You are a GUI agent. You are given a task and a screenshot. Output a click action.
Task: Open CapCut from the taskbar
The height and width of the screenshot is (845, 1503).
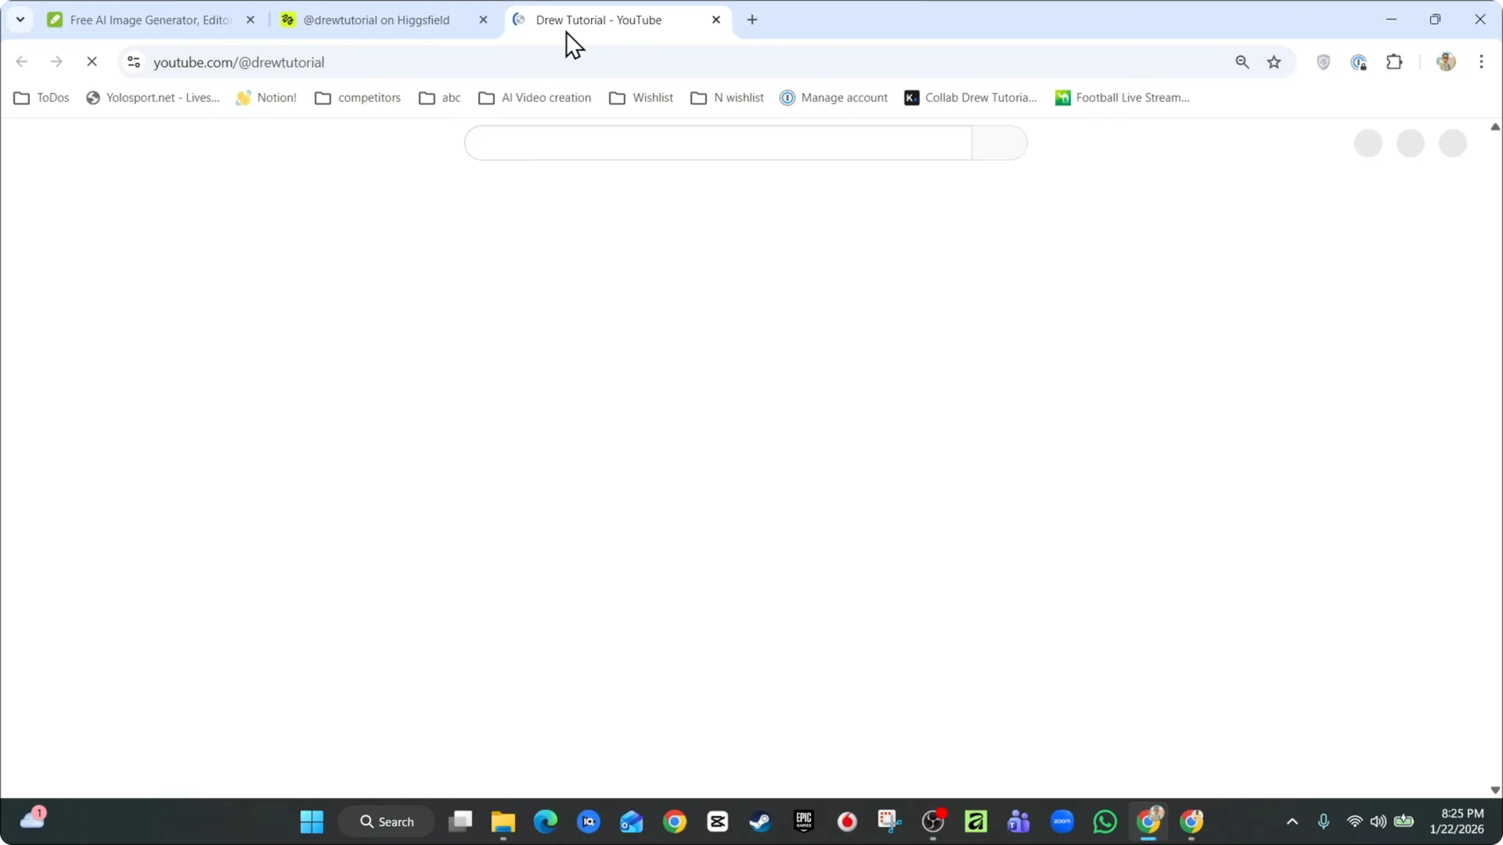click(x=718, y=822)
